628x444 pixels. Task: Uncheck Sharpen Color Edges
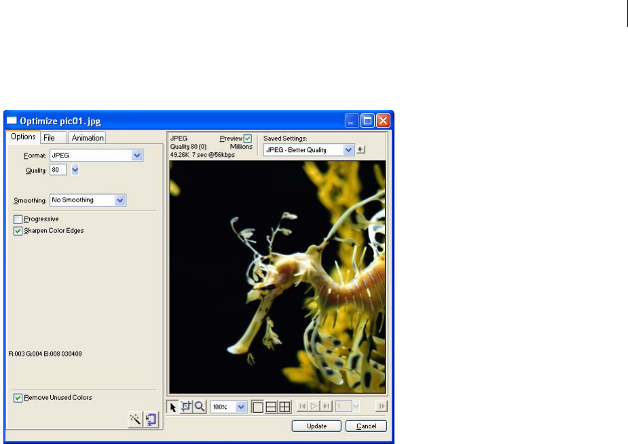coord(18,231)
